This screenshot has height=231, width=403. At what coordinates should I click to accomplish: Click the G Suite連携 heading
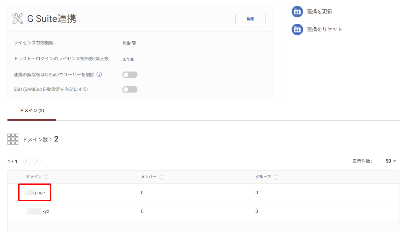click(x=52, y=19)
